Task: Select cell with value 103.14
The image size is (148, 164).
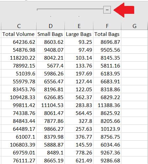Action: click(x=79, y=58)
